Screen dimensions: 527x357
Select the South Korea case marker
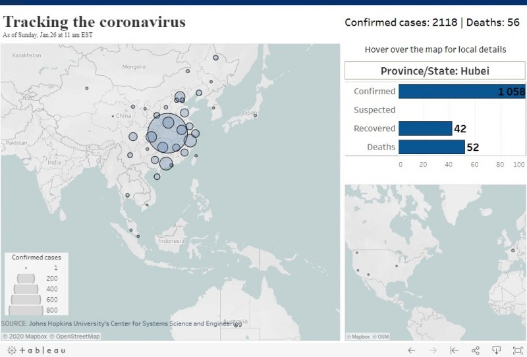point(213,108)
